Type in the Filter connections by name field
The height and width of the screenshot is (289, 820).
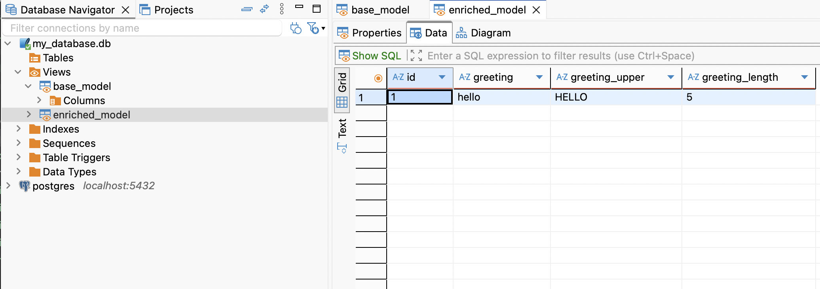pos(142,28)
